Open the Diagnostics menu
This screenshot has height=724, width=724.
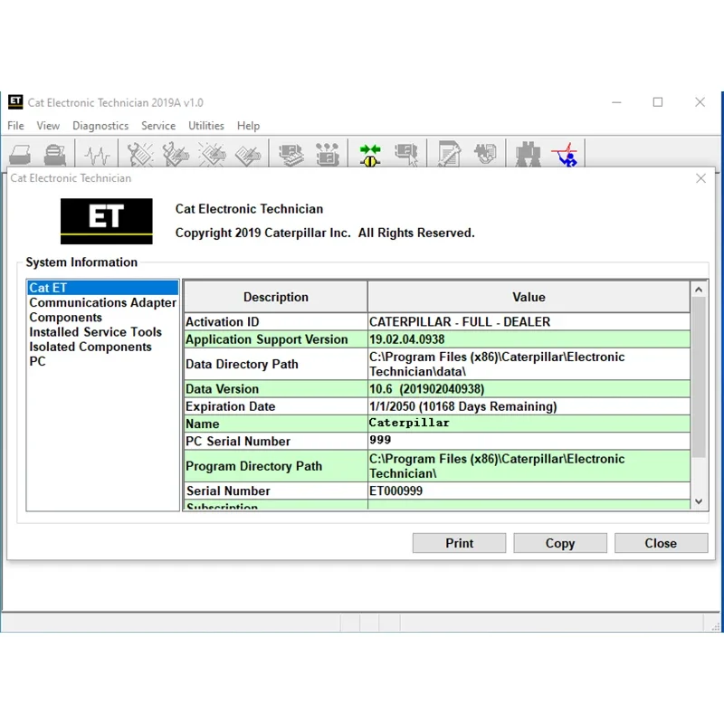point(100,126)
